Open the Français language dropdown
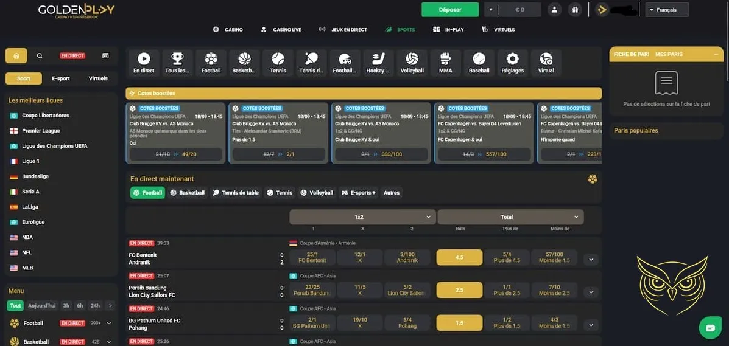 (x=667, y=10)
